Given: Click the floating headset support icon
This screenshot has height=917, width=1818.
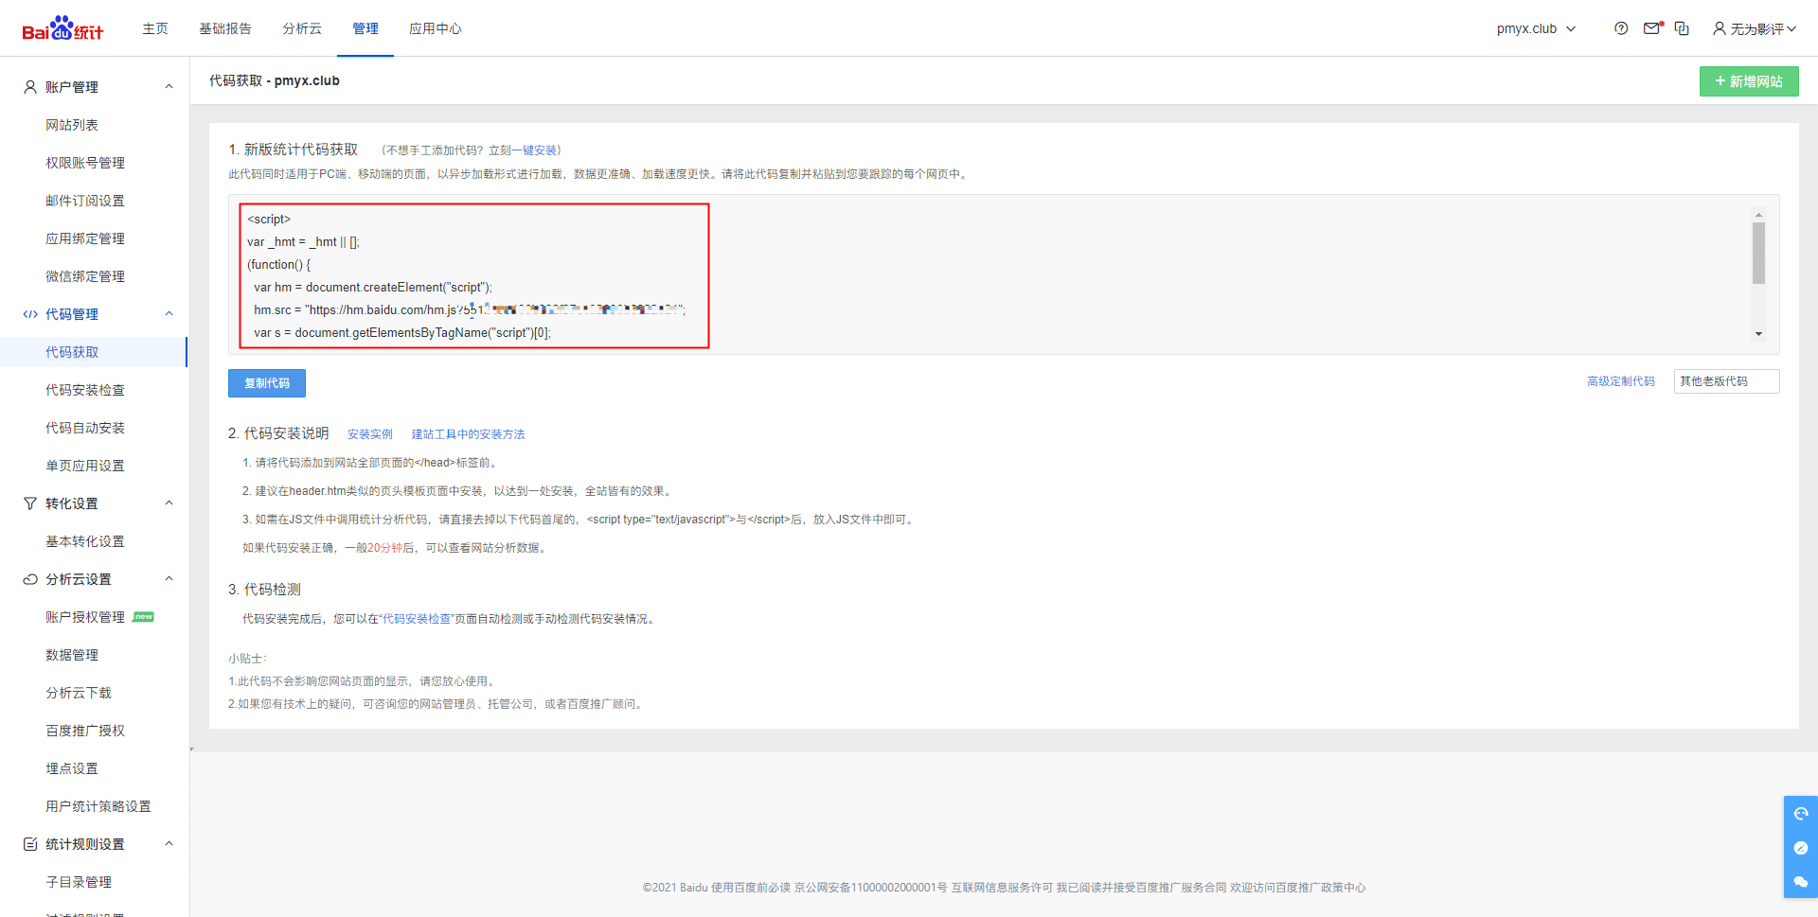Looking at the screenshot, I should tap(1801, 813).
